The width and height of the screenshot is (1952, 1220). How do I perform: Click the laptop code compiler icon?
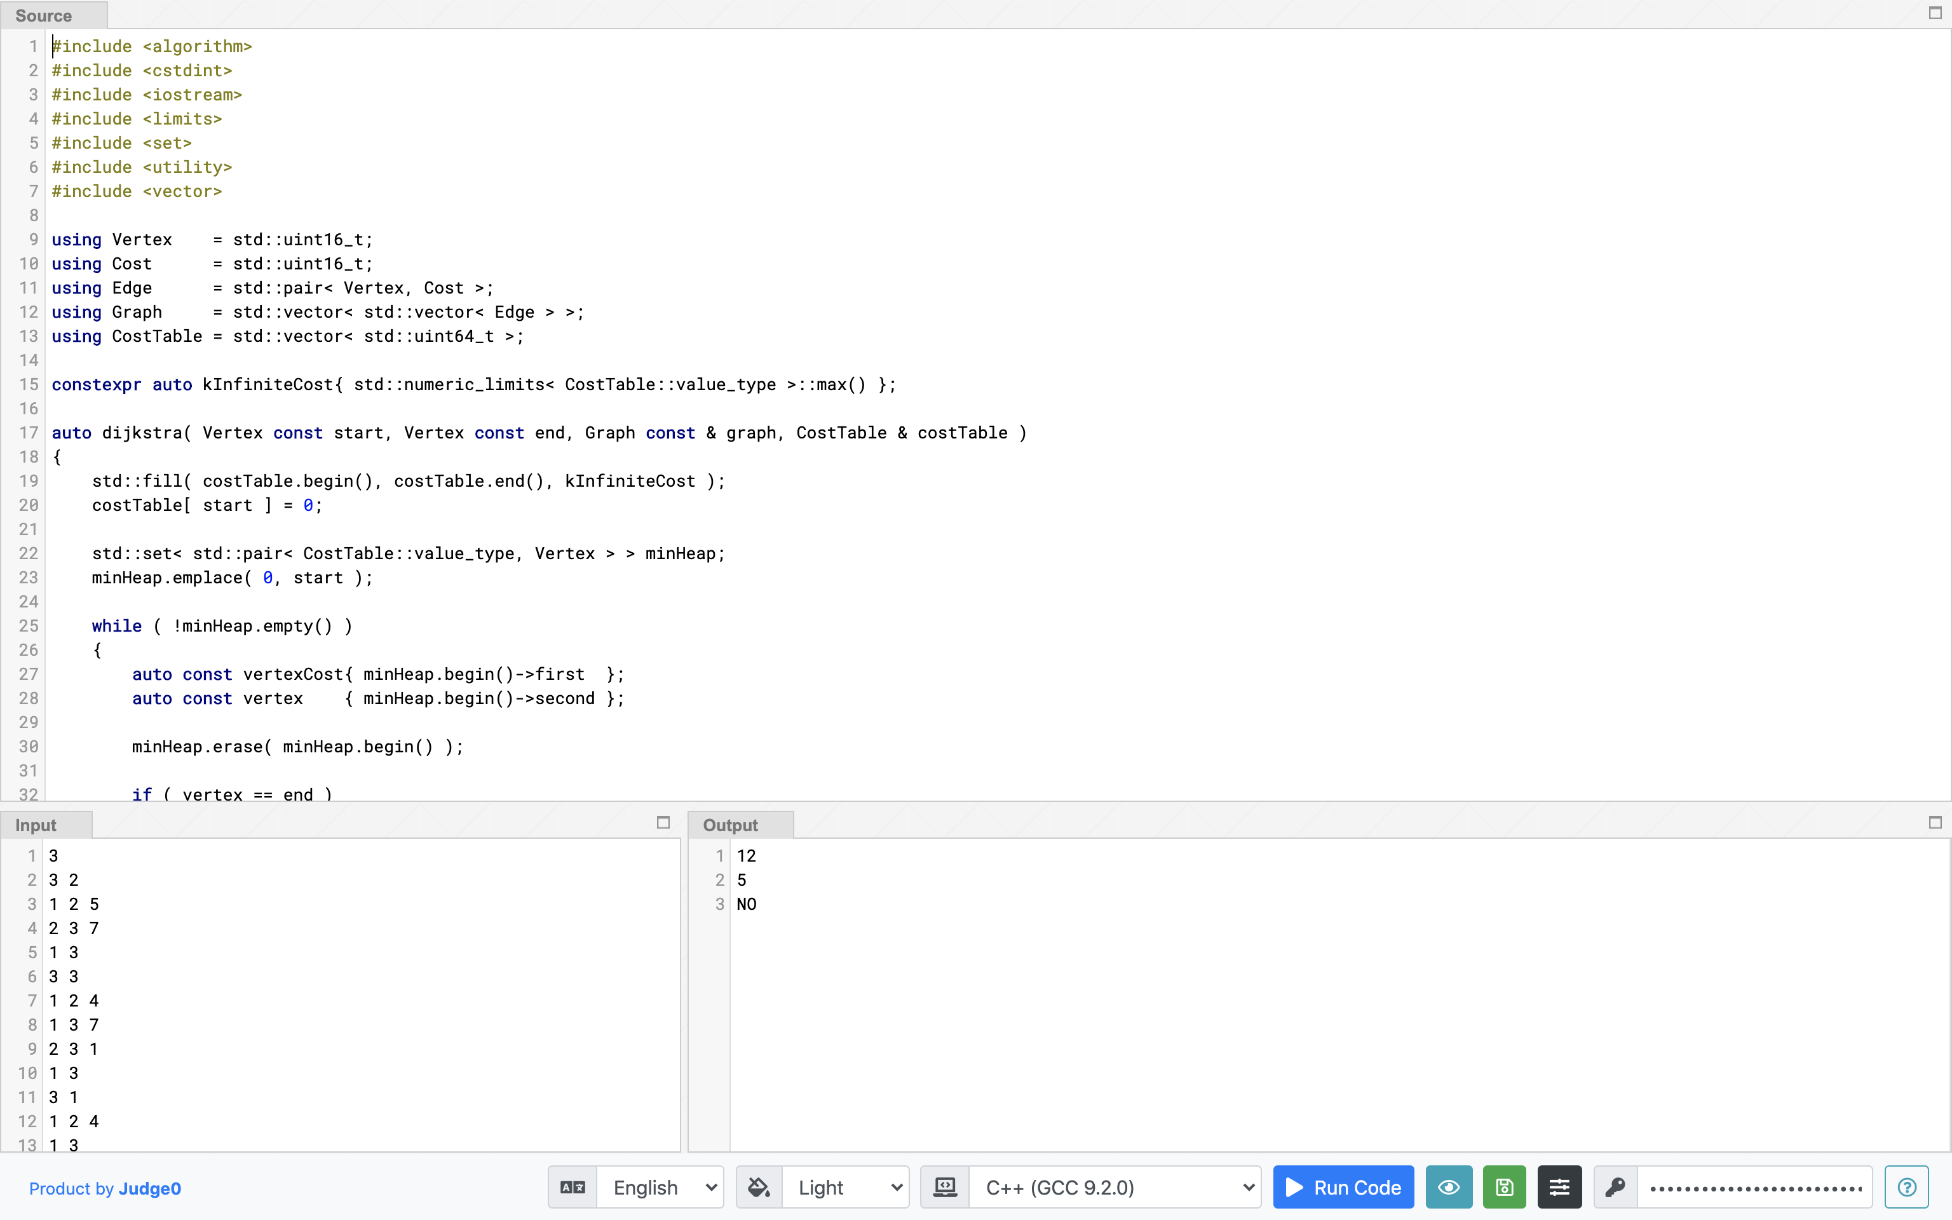[944, 1187]
